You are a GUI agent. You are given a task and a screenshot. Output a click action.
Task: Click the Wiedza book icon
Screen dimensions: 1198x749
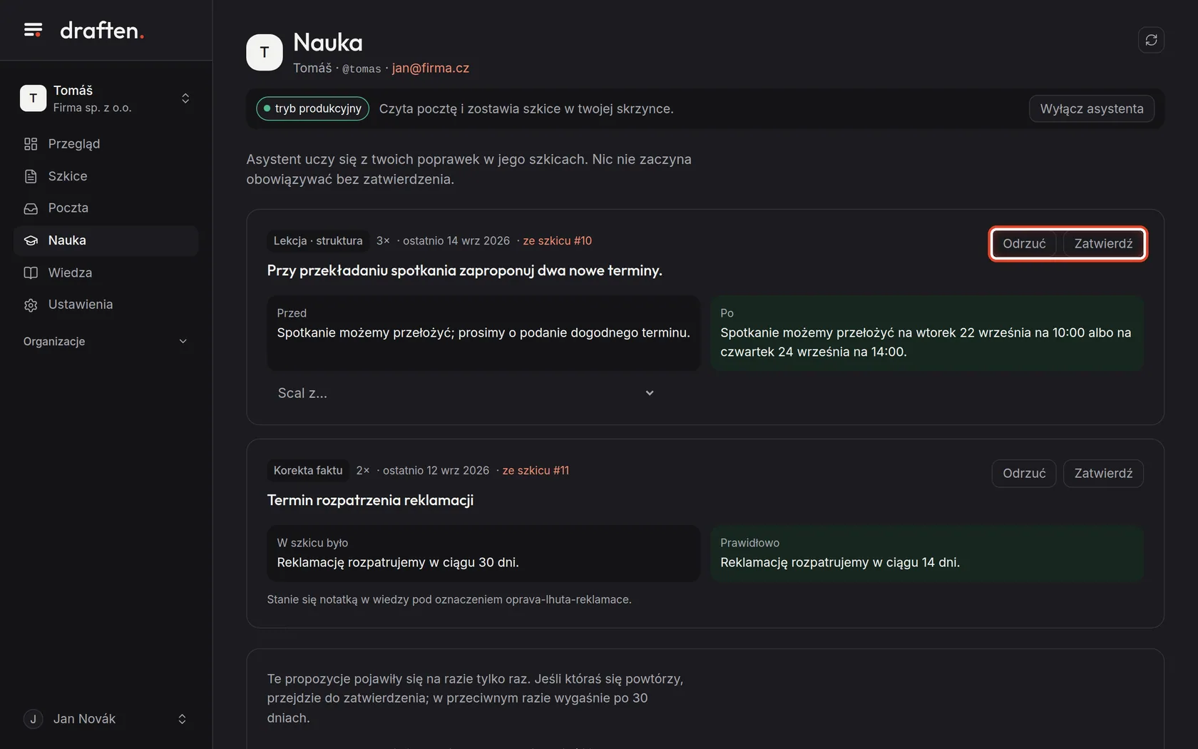pos(31,272)
